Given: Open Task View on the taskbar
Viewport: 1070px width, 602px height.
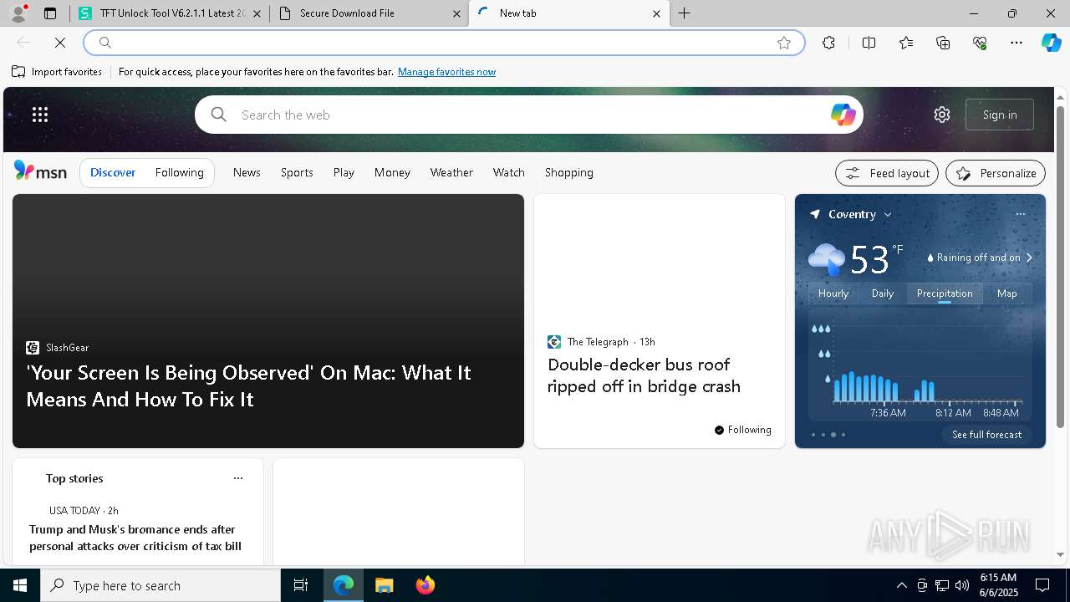Looking at the screenshot, I should pyautogui.click(x=301, y=585).
